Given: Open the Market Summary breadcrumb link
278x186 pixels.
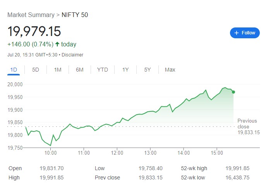Looking at the screenshot, I should pyautogui.click(x=31, y=15).
